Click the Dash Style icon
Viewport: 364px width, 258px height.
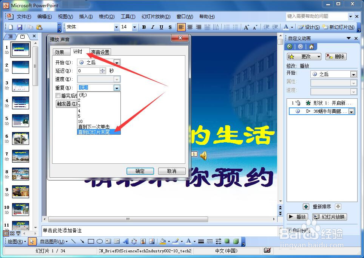click(210, 241)
